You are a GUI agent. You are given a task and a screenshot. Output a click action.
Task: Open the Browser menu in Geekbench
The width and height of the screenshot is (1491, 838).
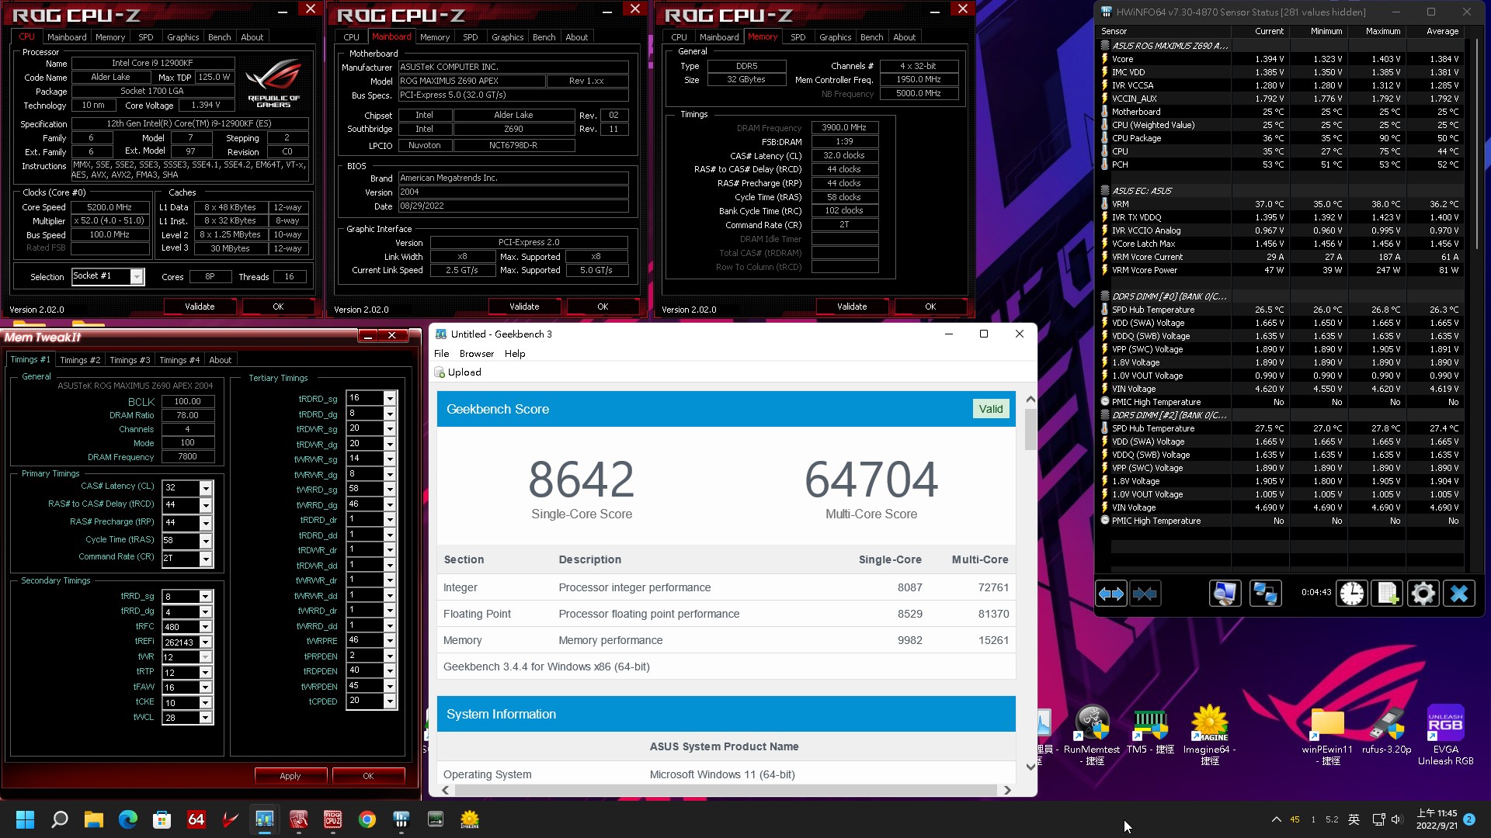(477, 354)
